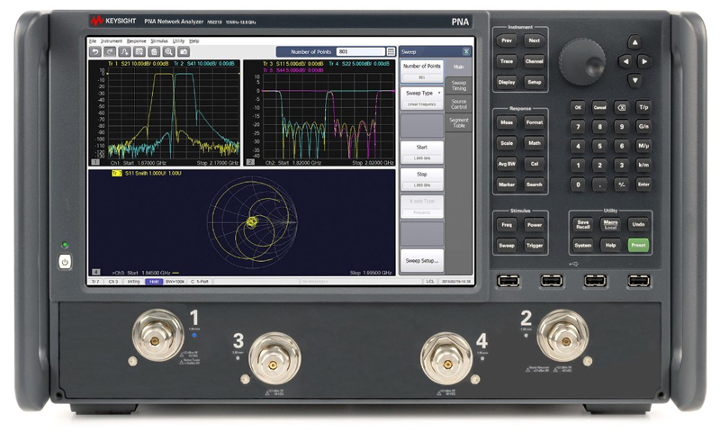
Task: Toggle the BW=100k status bar field
Action: tap(175, 282)
